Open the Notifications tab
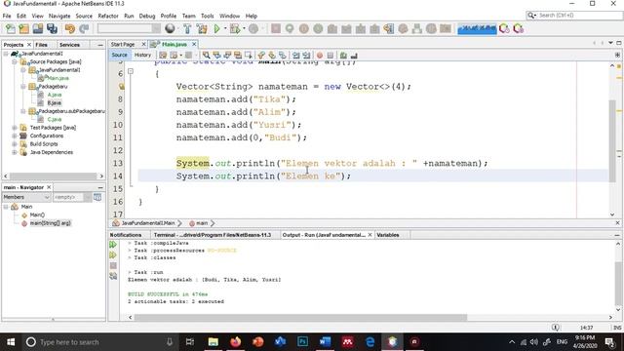 (x=126, y=235)
